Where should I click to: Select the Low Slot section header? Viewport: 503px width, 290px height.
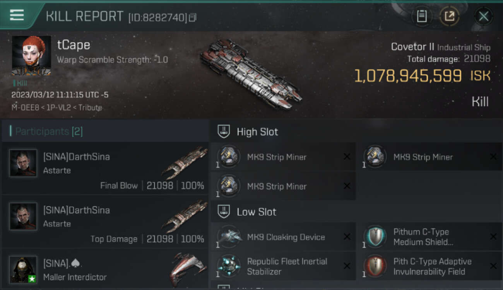(x=257, y=212)
